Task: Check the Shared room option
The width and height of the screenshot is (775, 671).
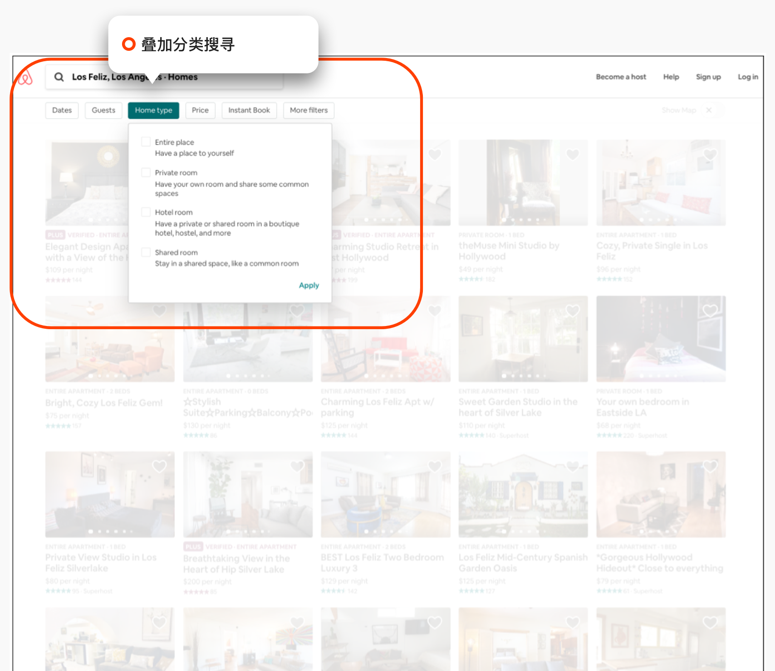Action: (146, 252)
